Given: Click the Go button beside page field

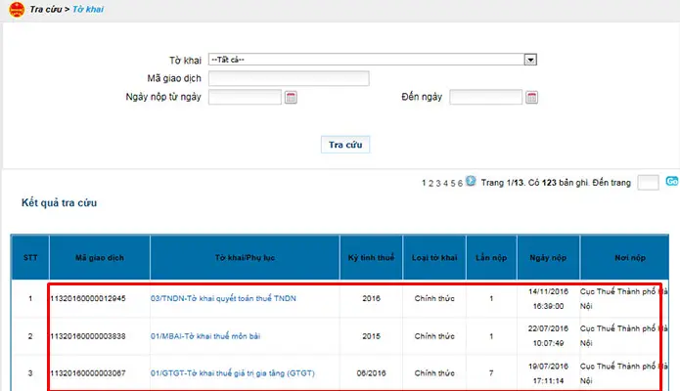Looking at the screenshot, I should coord(672,181).
